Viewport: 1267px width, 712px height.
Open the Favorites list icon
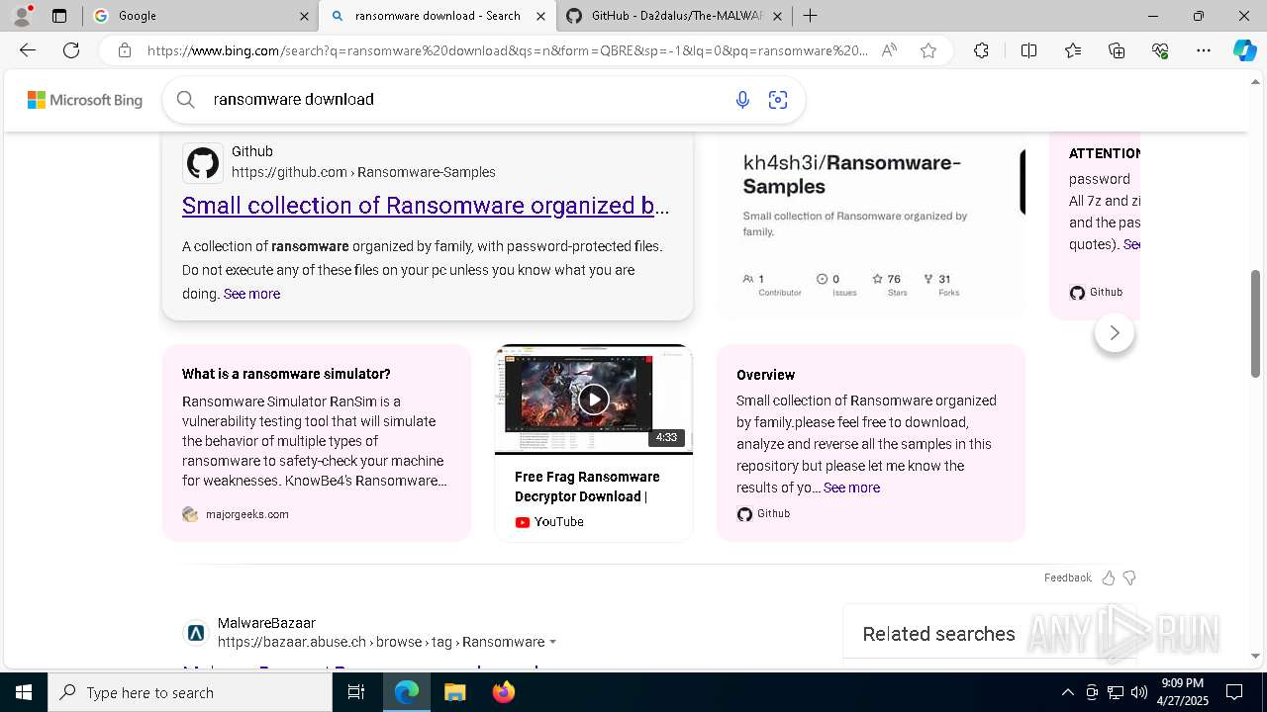pos(1073,50)
